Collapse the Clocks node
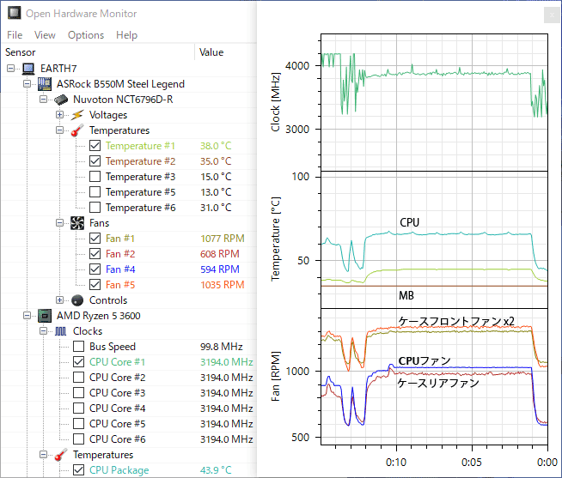 click(x=43, y=331)
